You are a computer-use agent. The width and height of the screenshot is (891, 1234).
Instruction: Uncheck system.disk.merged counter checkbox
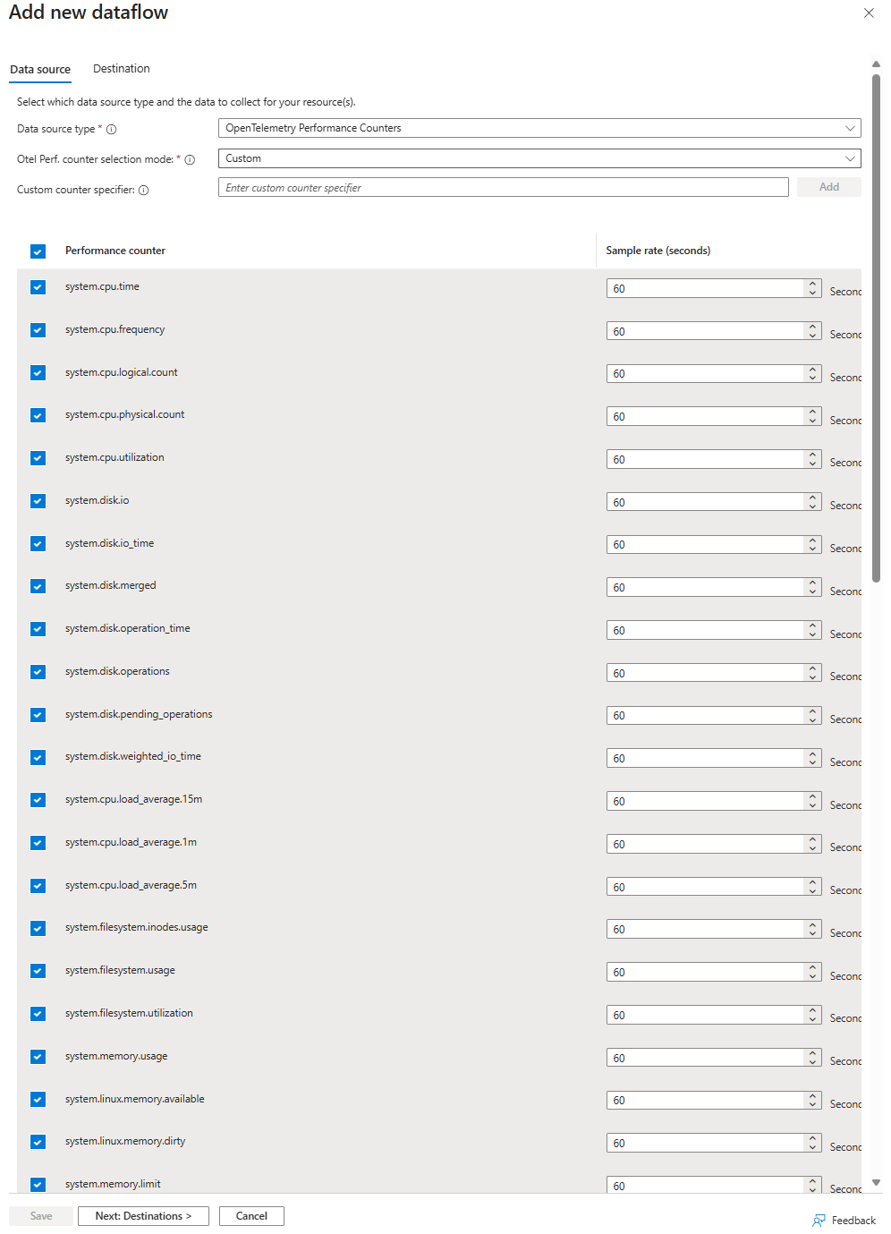click(38, 586)
